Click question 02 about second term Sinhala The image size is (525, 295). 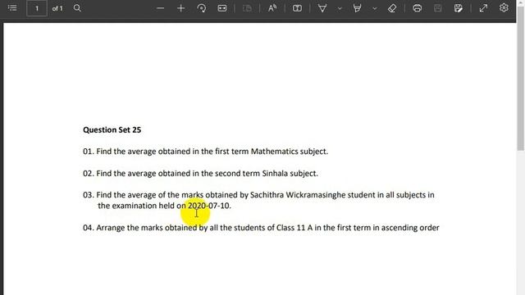pos(200,174)
